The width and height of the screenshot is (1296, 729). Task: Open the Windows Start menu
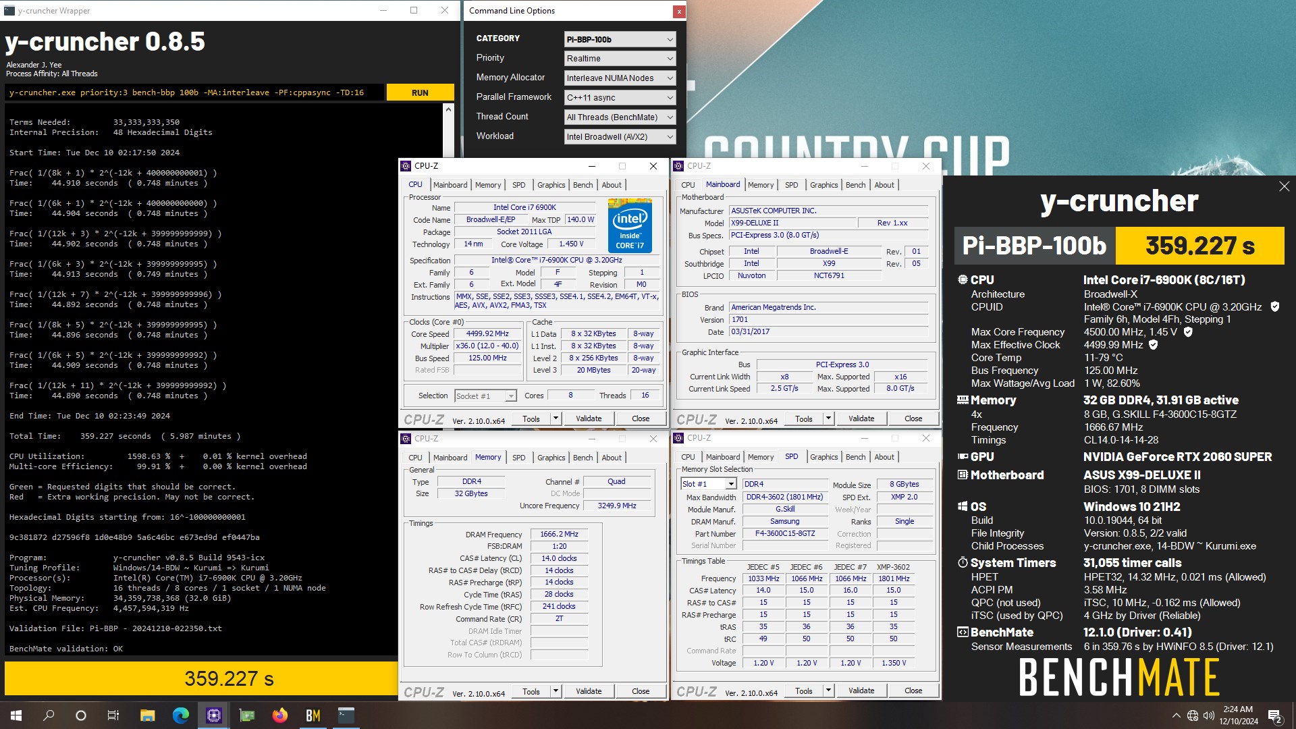point(16,715)
